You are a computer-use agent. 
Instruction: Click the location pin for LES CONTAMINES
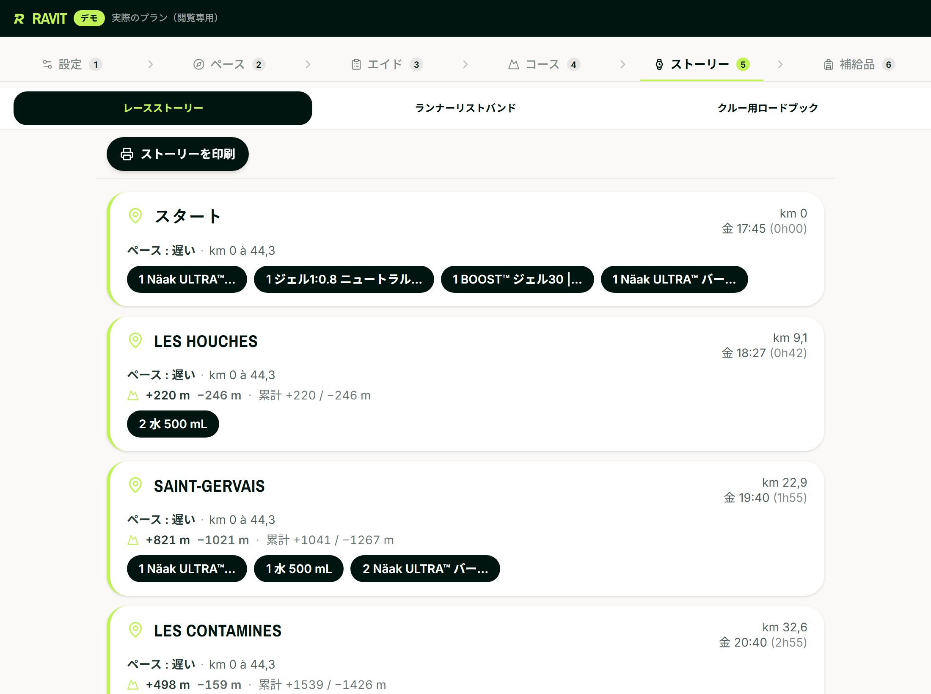point(135,630)
